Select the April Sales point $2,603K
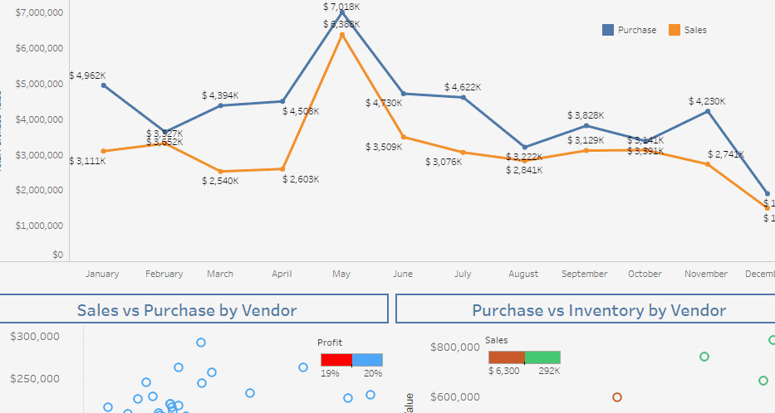The width and height of the screenshot is (775, 413). (x=283, y=169)
